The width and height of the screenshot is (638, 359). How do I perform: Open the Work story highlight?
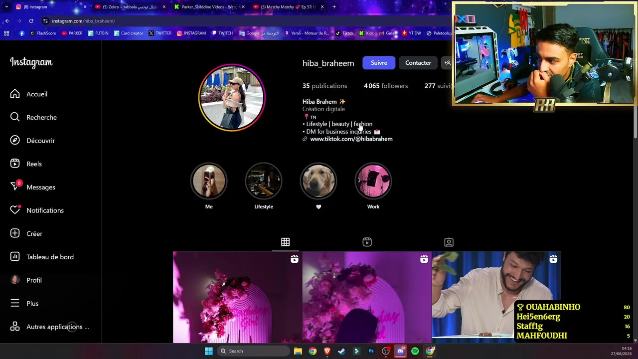point(373,180)
